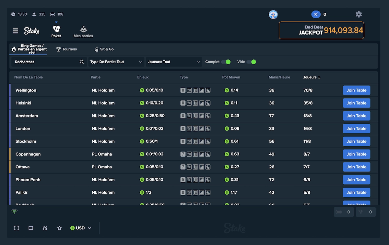Screen dimensions: 389x245
Task: Enter fullscreen mode via the expand icon
Action: pyautogui.click(x=17, y=228)
